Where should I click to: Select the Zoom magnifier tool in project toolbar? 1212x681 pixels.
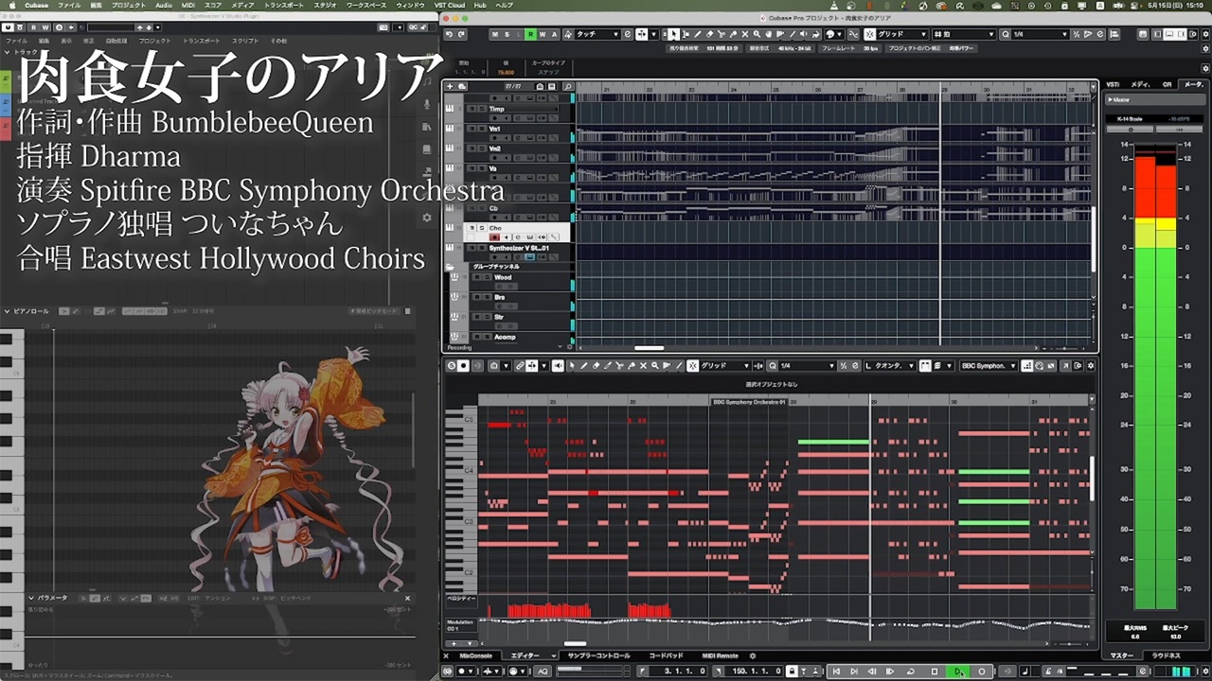(x=757, y=34)
